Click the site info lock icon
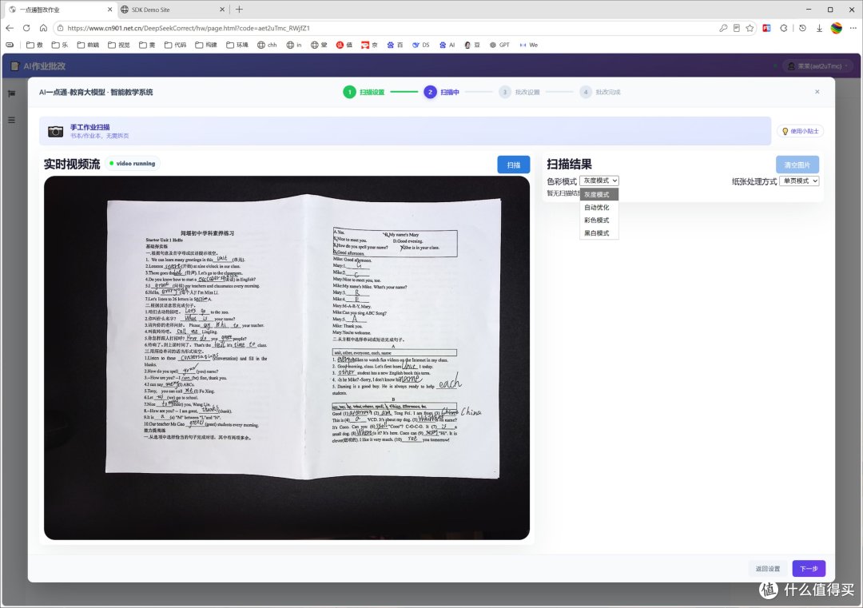This screenshot has height=608, width=863. (x=60, y=28)
